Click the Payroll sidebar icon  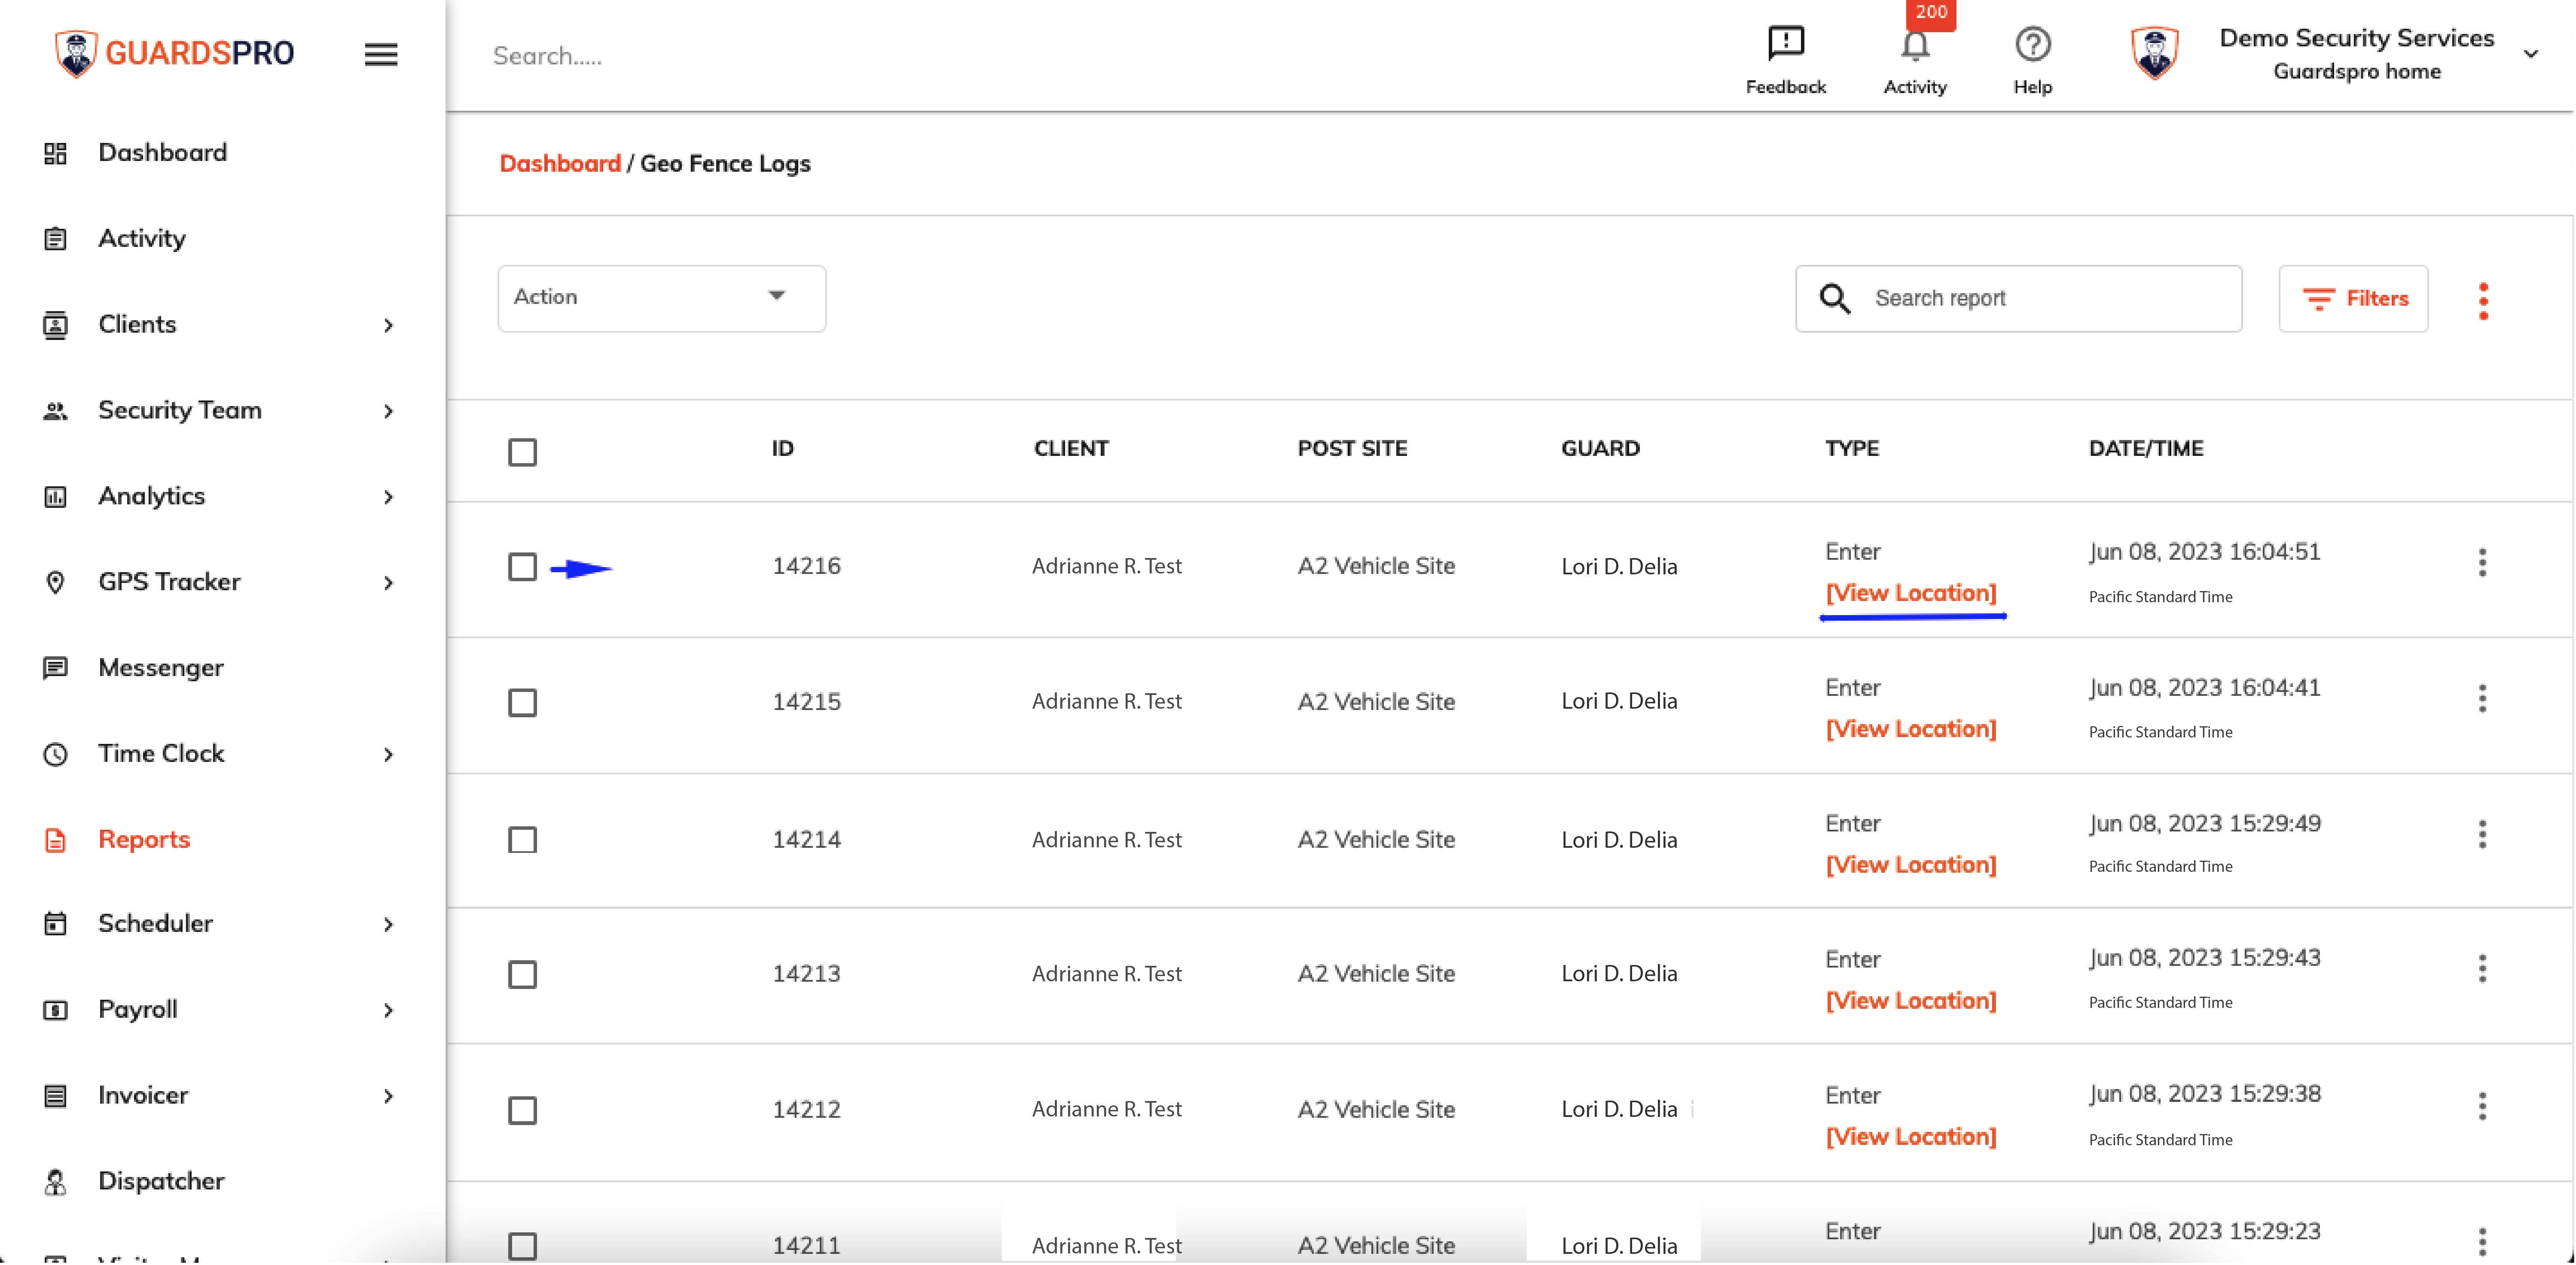pyautogui.click(x=55, y=1010)
